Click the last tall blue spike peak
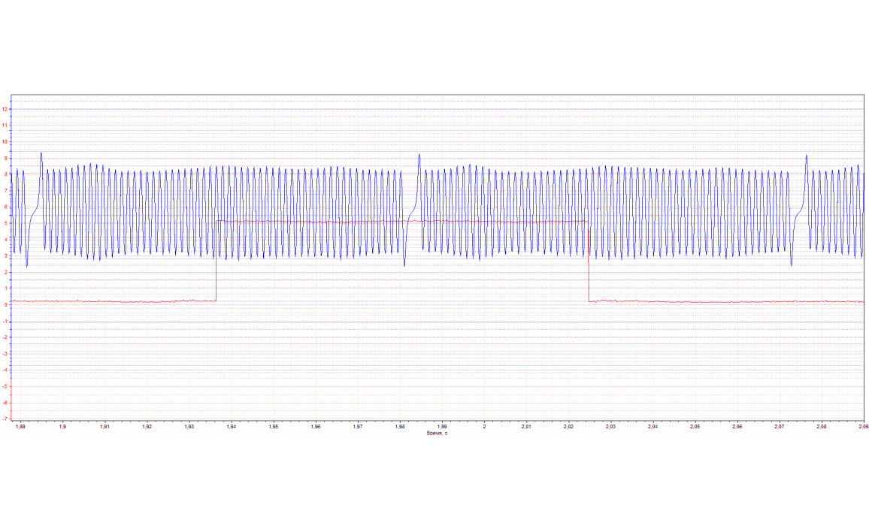Viewport: 869px width, 526px height. pyautogui.click(x=806, y=156)
